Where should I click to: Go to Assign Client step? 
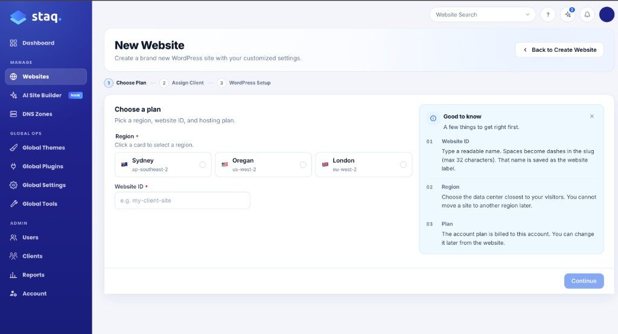click(182, 83)
